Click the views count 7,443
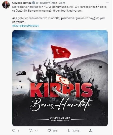 click(x=76, y=131)
